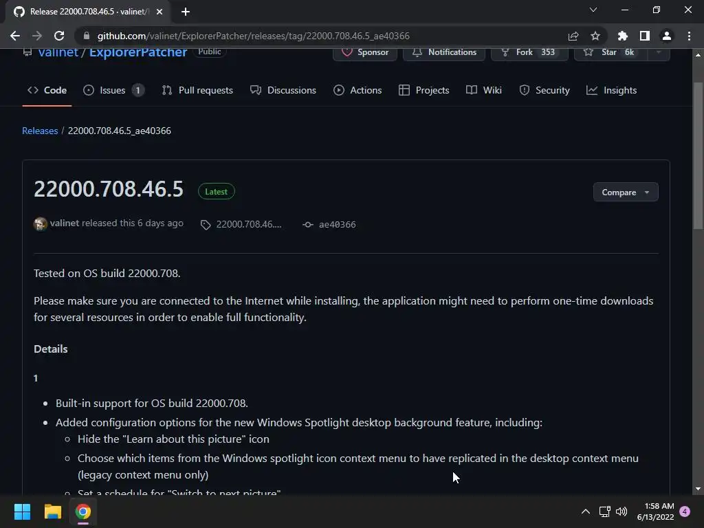
Task: Click the volume tray icon
Action: 621,511
